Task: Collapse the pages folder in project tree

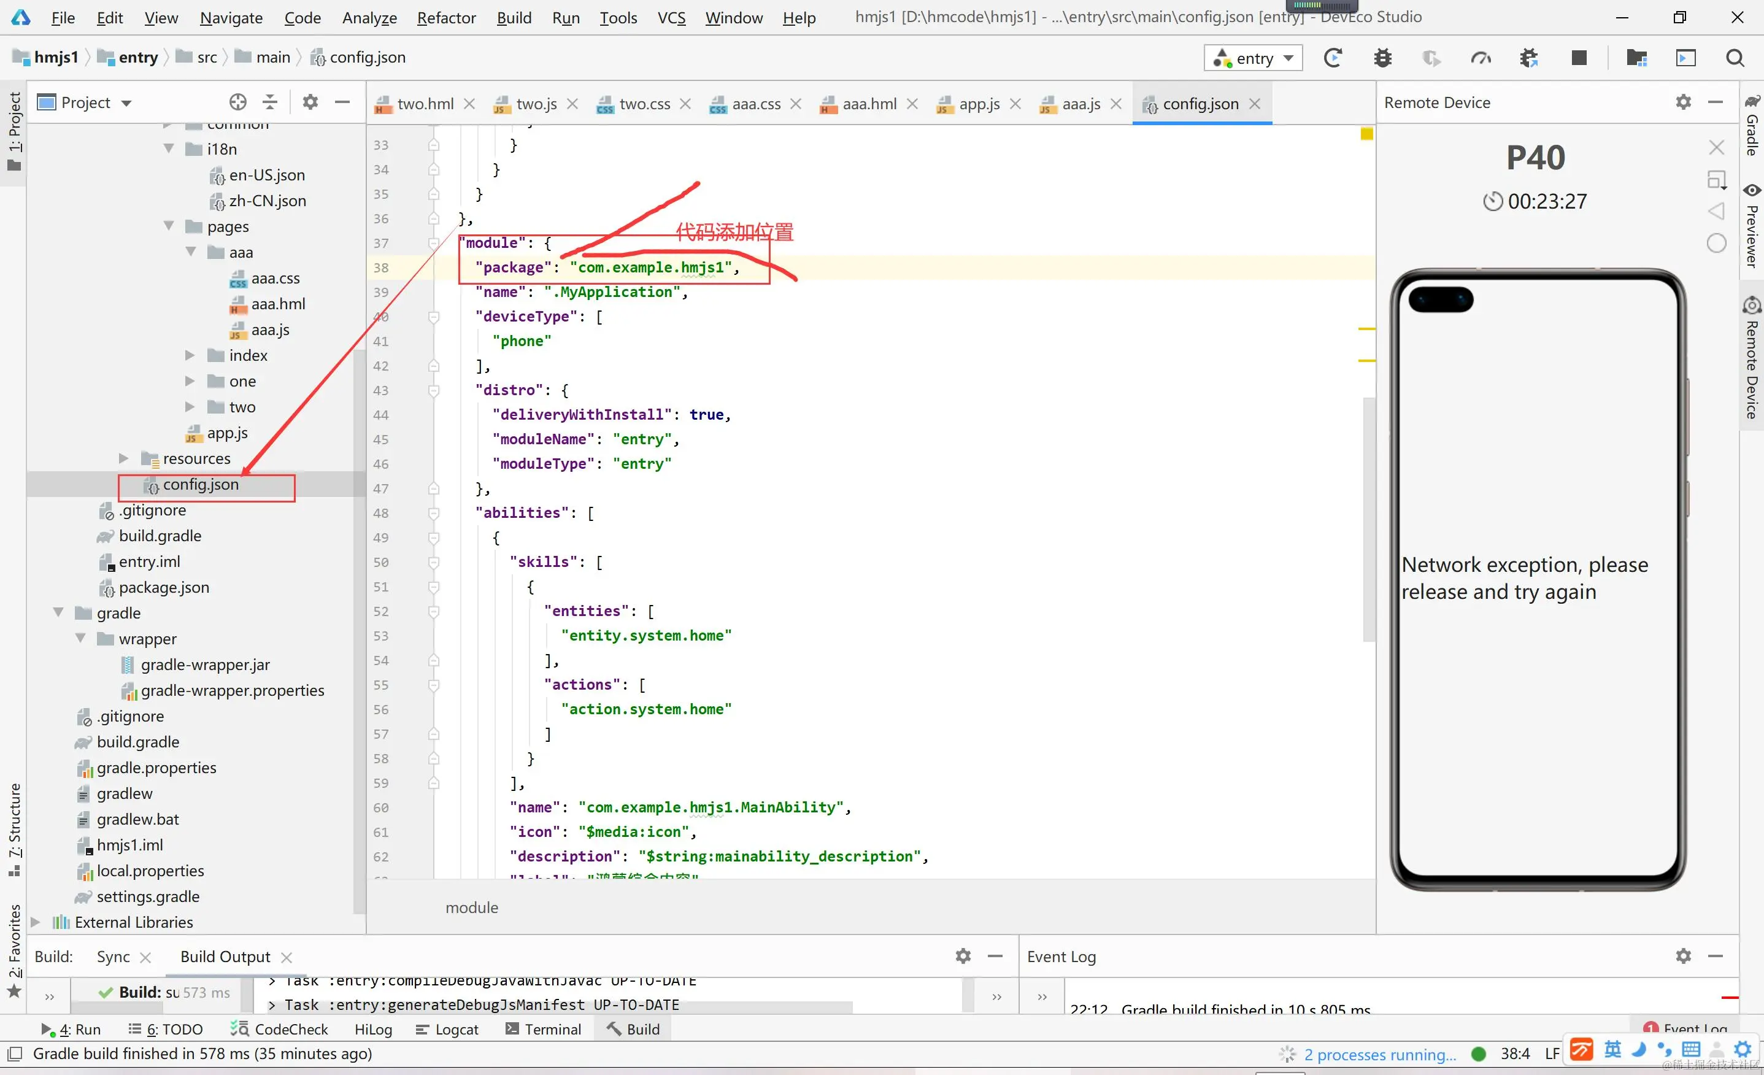Action: pos(169,226)
